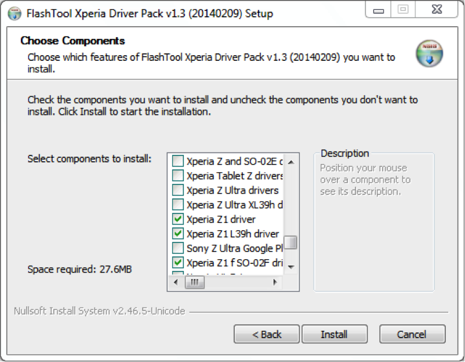The width and height of the screenshot is (465, 362).
Task: Uncheck the Xperia Z1 f SO-02F checkbox
Action: pos(178,263)
